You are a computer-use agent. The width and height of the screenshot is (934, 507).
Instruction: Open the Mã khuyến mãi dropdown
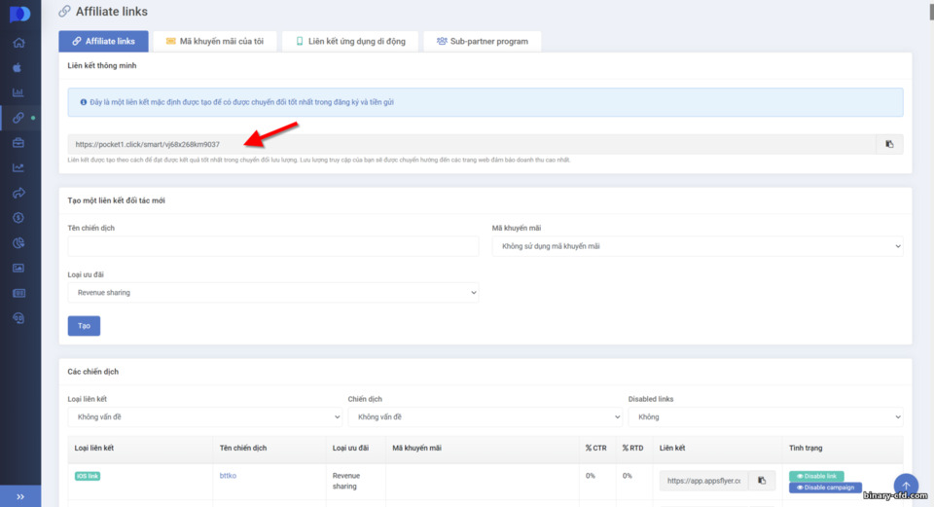[698, 246]
